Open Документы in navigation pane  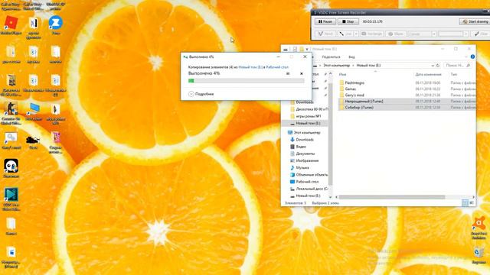tap(305, 154)
